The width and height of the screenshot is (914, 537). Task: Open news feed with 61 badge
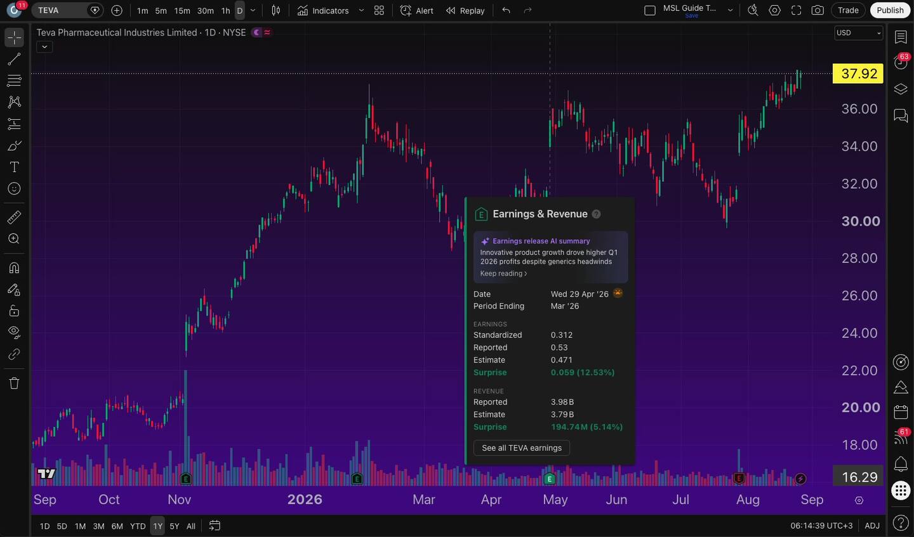[x=901, y=437]
